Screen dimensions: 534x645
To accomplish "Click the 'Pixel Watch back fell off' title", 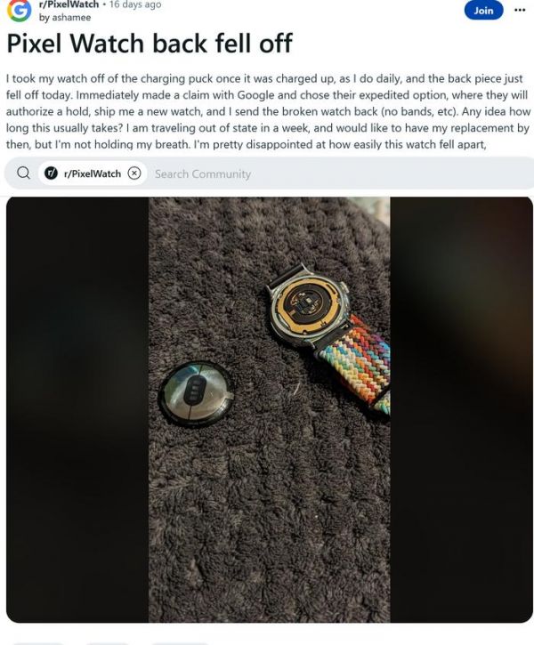I will 150,44.
